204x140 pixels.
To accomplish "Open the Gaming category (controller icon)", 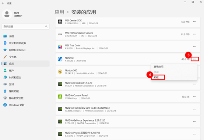I will pos(25,84).
